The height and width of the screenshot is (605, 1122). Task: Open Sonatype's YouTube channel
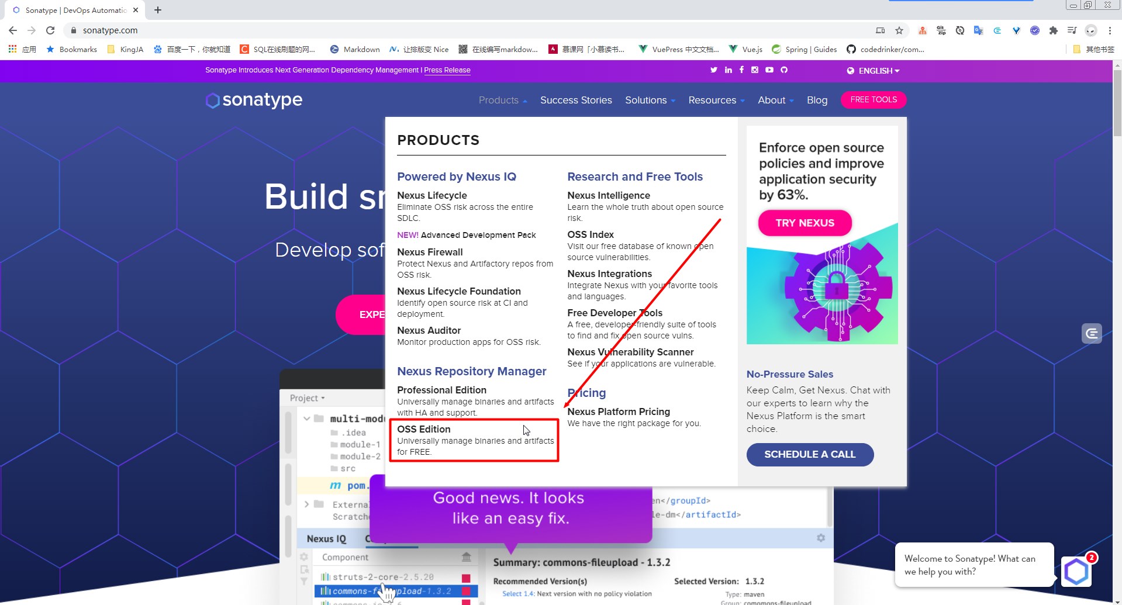(x=769, y=70)
